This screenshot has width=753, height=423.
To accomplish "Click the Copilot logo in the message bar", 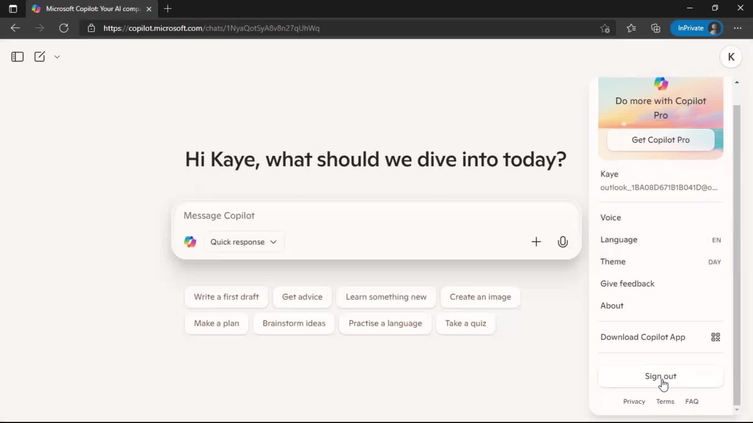I will (x=190, y=242).
